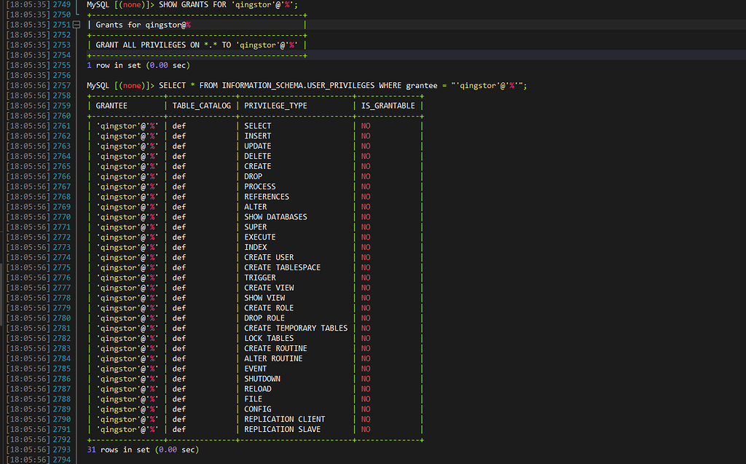Click the grantee value in the SHUTDOWN row
This screenshot has height=464, width=746.
point(127,379)
